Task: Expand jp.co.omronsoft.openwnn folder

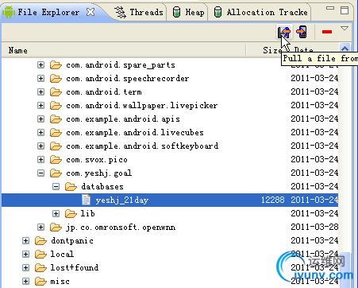Action: tap(40, 228)
